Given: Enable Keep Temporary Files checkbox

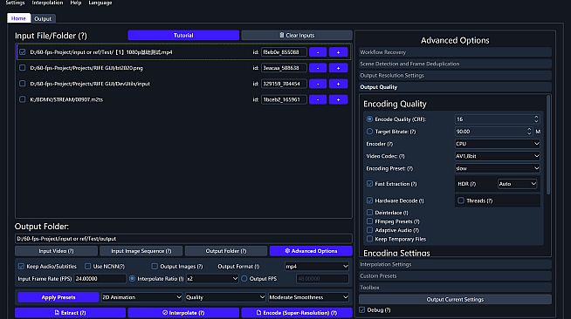Looking at the screenshot, I should [369, 239].
